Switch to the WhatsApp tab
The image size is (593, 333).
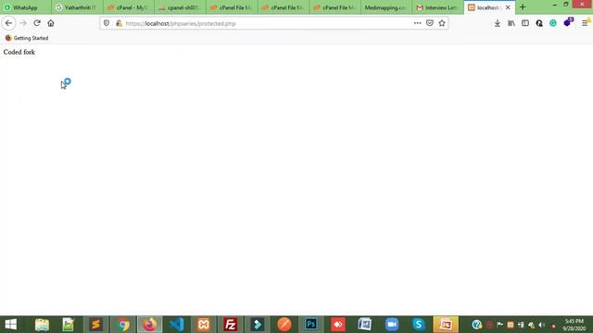coord(25,7)
